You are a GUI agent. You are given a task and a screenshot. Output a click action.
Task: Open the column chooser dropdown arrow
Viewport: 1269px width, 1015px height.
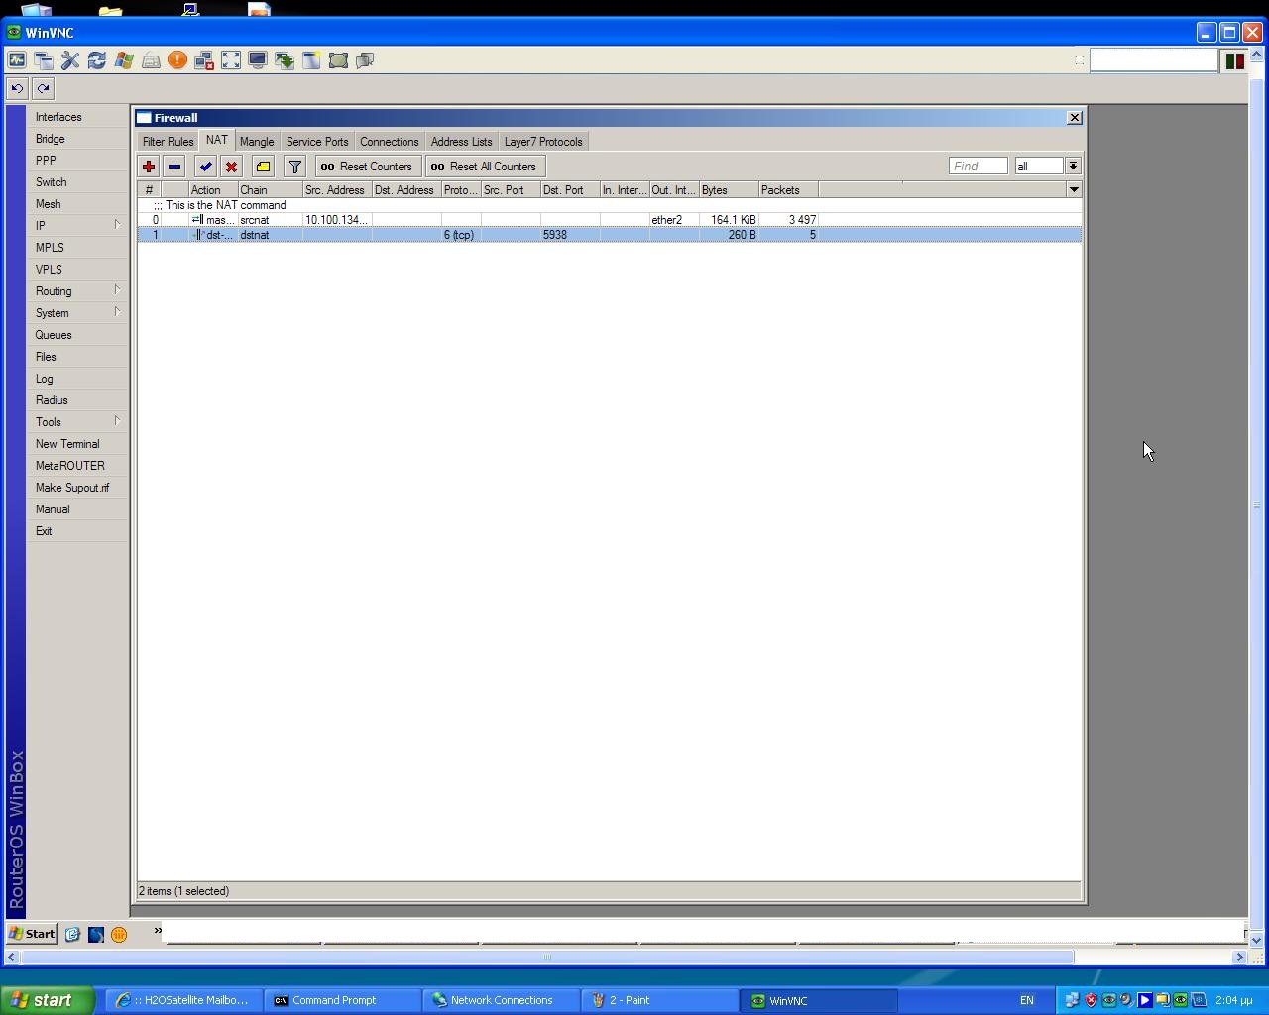1074,189
